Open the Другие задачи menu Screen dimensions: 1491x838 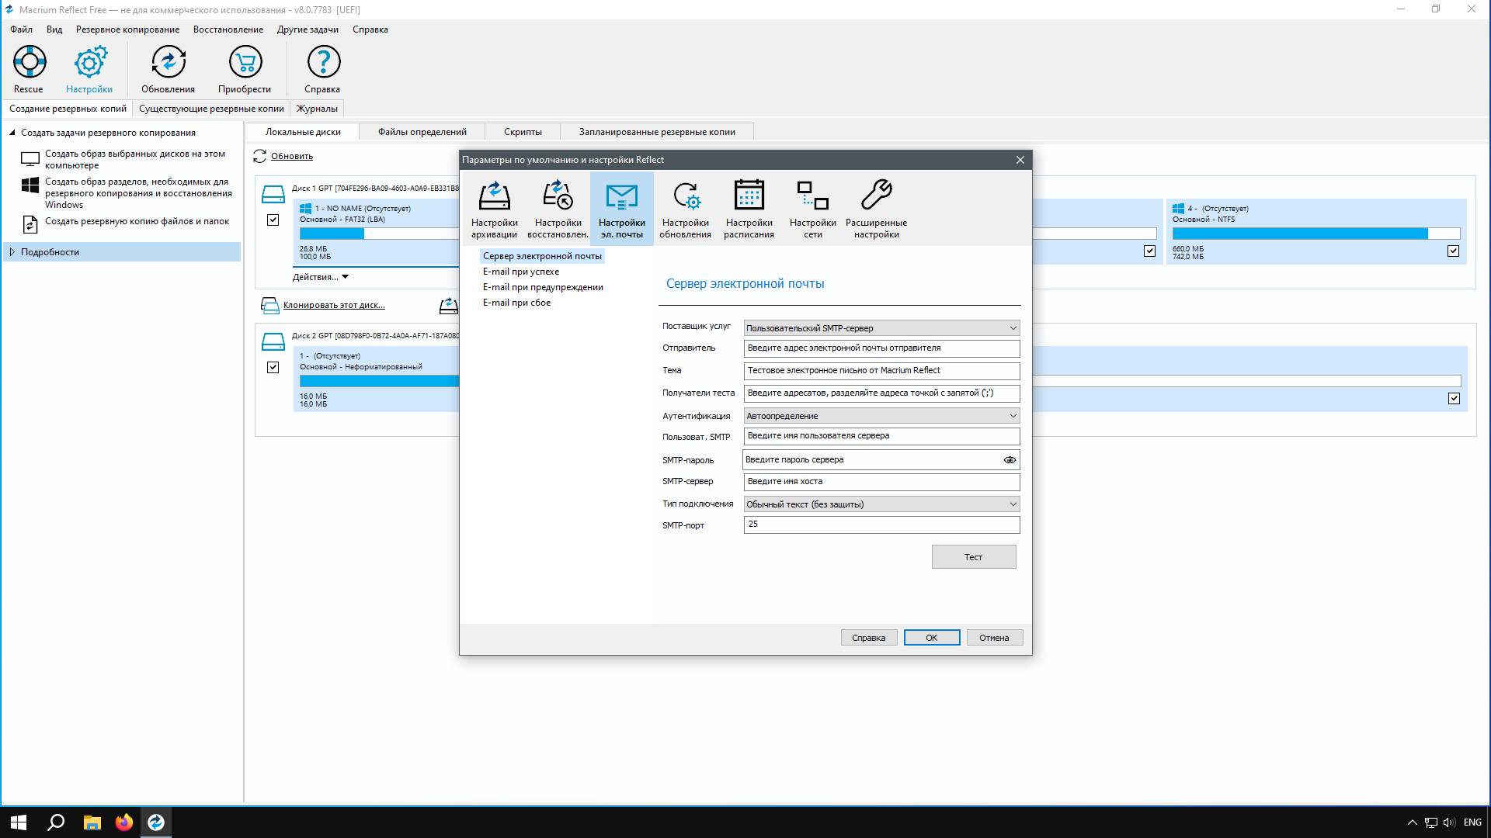pos(308,29)
